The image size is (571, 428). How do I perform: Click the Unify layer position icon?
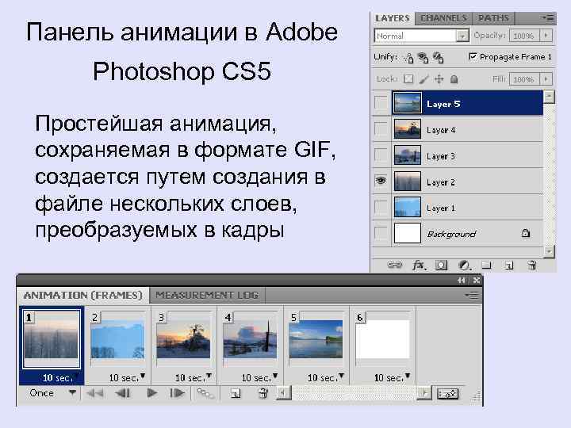point(409,58)
